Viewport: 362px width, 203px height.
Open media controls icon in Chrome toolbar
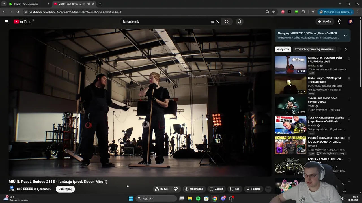[313, 12]
